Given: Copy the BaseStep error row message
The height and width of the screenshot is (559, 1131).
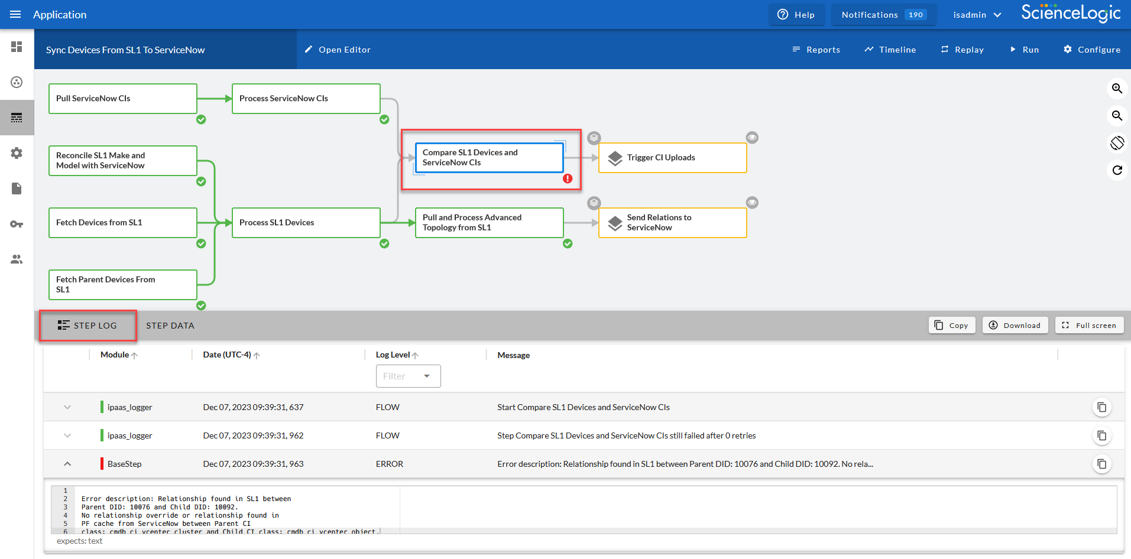Looking at the screenshot, I should coord(1101,464).
